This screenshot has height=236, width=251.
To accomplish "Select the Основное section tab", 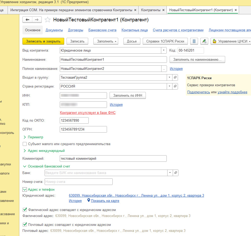I will click(33, 30).
